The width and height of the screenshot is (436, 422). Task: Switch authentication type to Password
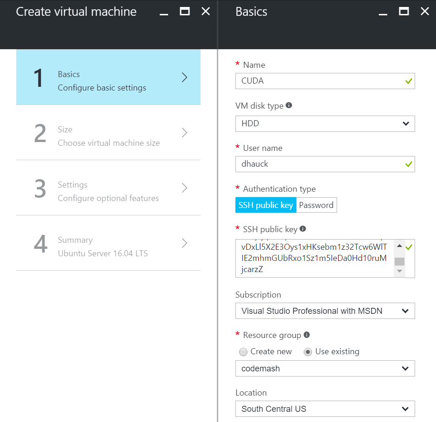tap(316, 205)
